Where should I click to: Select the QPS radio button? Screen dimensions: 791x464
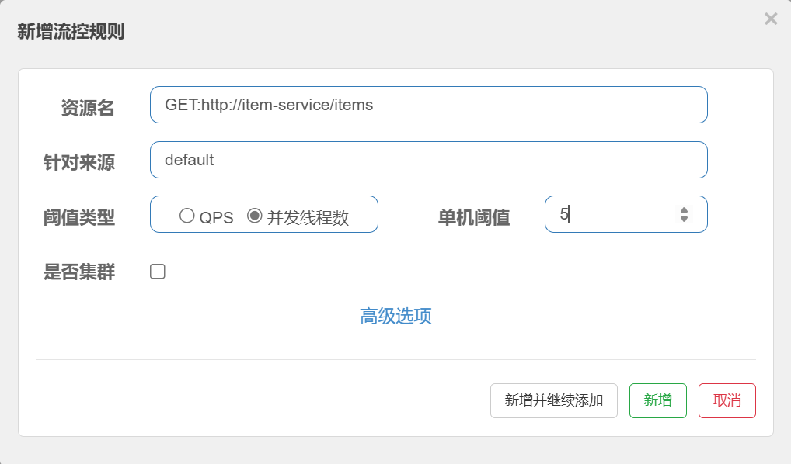tap(186, 216)
